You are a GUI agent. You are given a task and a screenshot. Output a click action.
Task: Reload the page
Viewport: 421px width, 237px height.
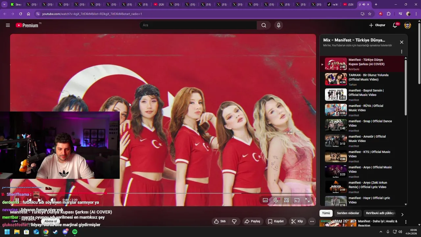20,14
